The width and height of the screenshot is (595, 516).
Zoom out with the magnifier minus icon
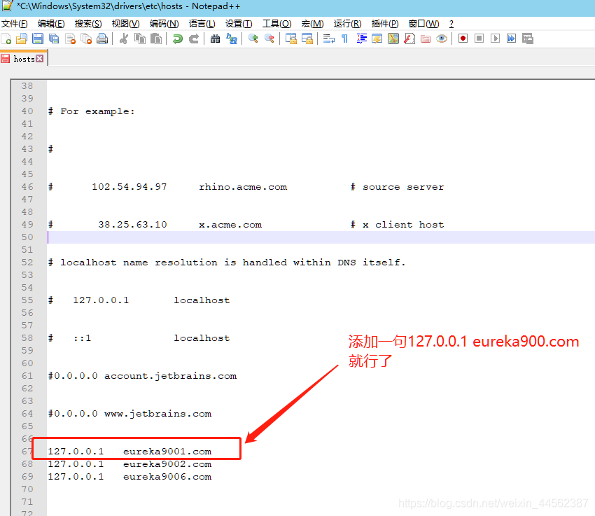pos(269,39)
